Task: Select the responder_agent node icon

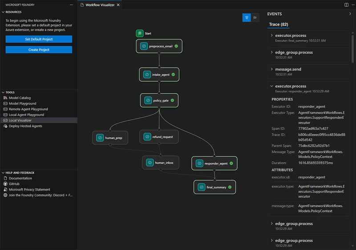Action: (x=199, y=163)
